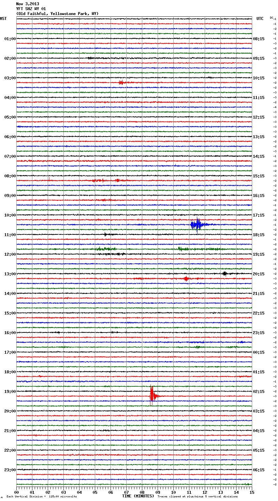Viewport: 278px width, 501px height.
Task: Click the Each Vertical Division 125.00 microvolts note
Action: click(42, 497)
